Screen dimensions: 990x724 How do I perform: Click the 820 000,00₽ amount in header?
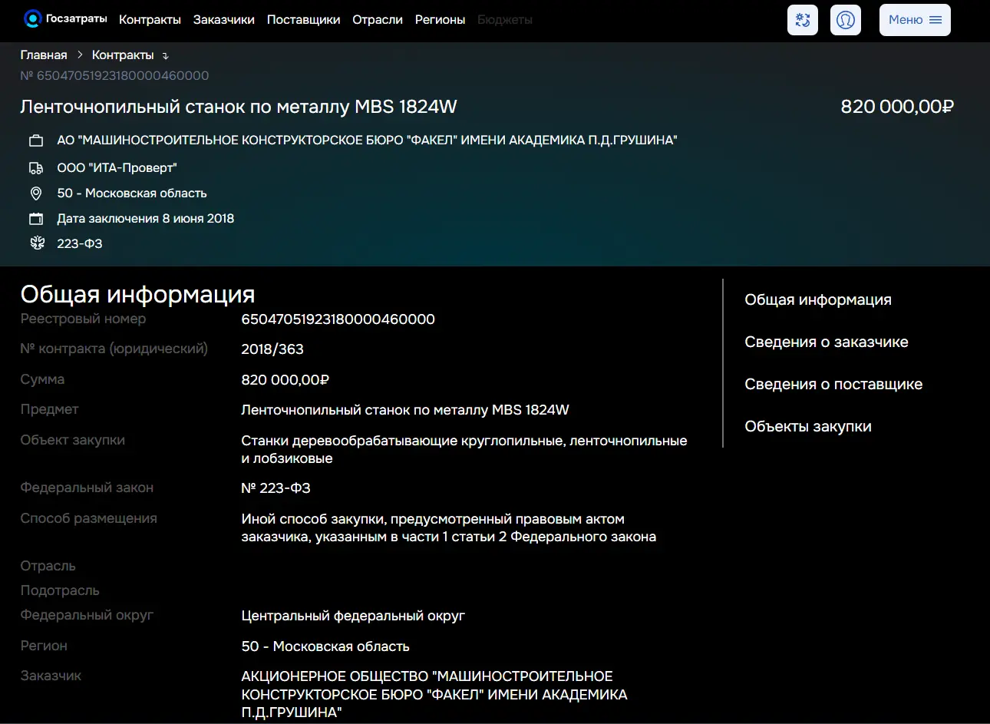click(897, 107)
